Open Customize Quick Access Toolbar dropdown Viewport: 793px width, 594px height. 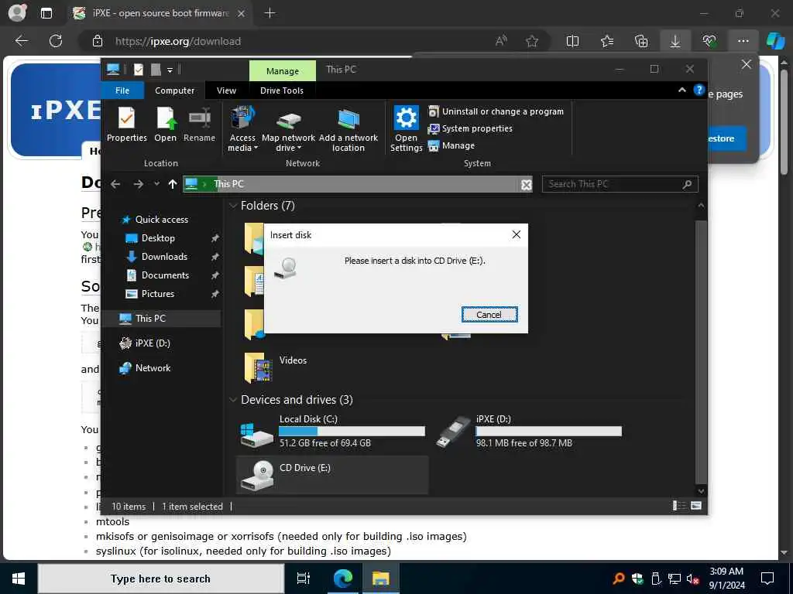point(170,70)
